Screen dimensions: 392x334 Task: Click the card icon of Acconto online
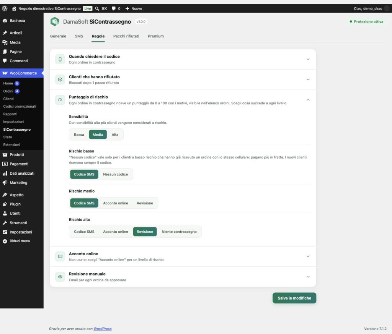click(x=60, y=256)
